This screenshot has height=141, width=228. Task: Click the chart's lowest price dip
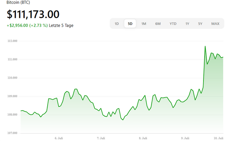point(123,120)
